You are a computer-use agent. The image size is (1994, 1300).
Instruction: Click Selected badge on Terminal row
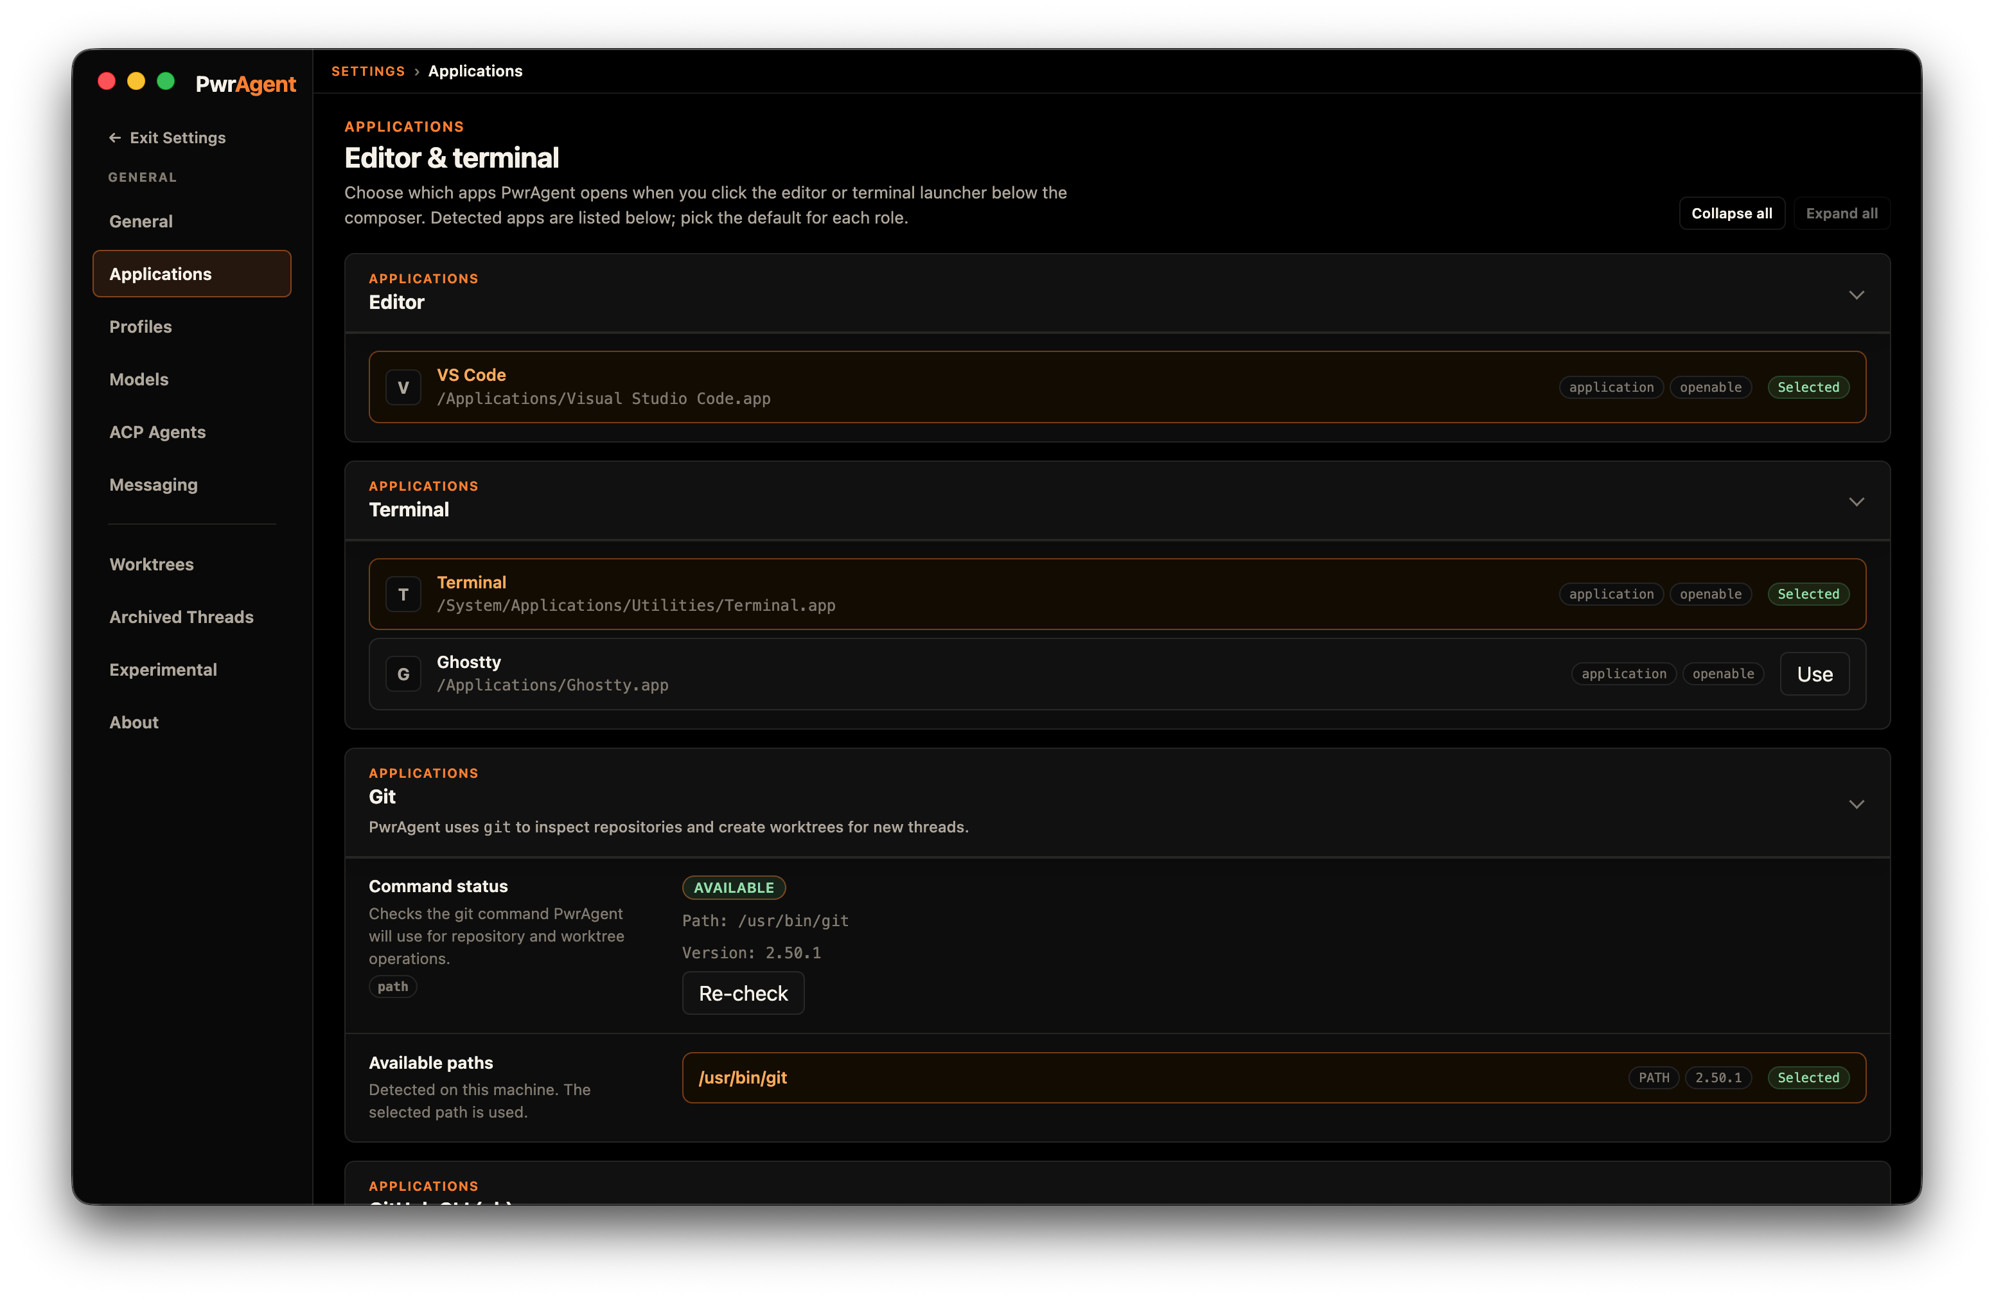[x=1808, y=594]
